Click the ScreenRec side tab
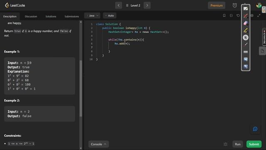The height and width of the screenshot is (150, 266). point(264,37)
